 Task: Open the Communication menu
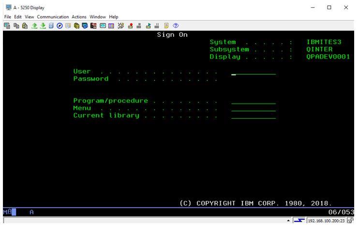coord(53,17)
